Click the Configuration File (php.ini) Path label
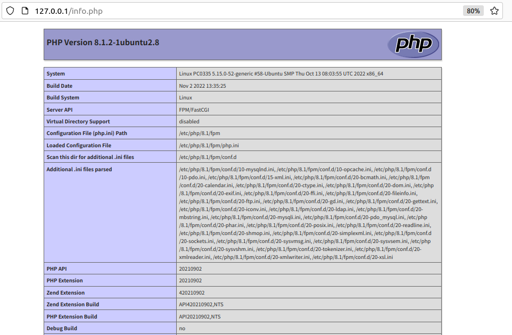This screenshot has width=512, height=335. pos(87,133)
